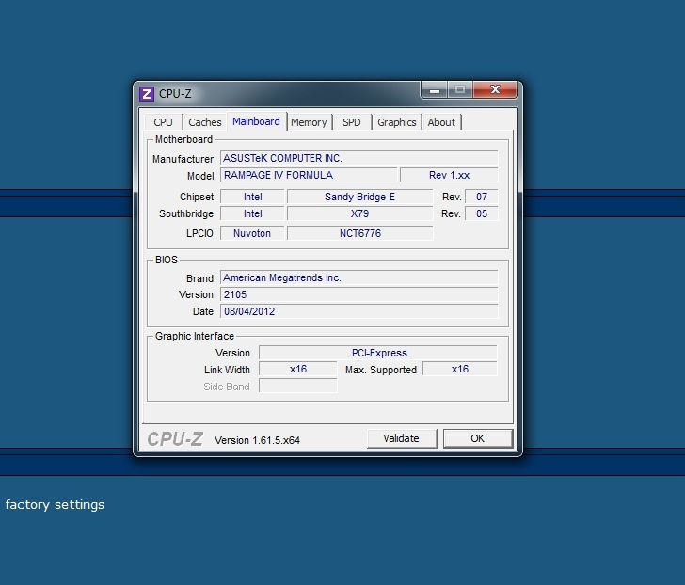
Task: Switch to the CPU tab
Action: pos(164,122)
